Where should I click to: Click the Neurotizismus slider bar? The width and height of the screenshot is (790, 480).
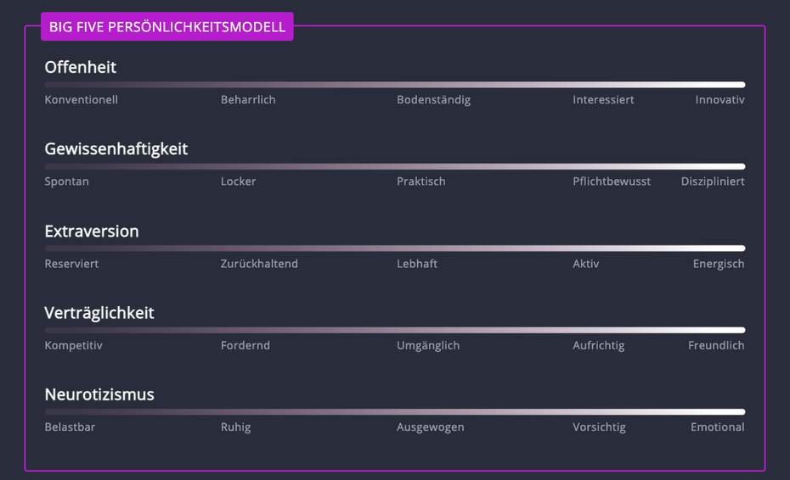(x=395, y=412)
